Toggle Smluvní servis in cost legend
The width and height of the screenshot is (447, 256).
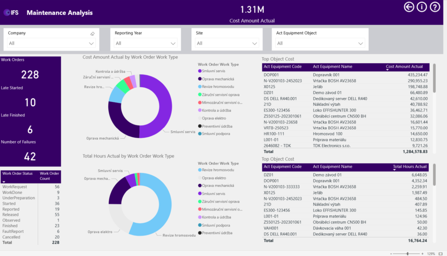[x=213, y=71]
